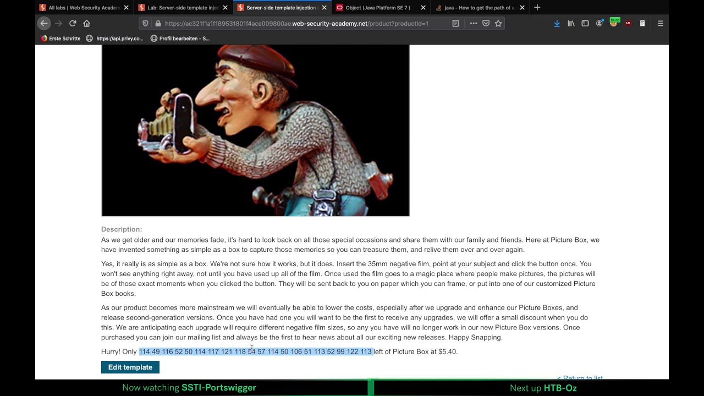Click the Next up HTB-Oz label
This screenshot has width=704, height=396.
point(543,388)
